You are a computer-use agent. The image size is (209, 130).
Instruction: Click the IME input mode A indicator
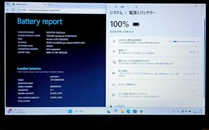[178, 111]
